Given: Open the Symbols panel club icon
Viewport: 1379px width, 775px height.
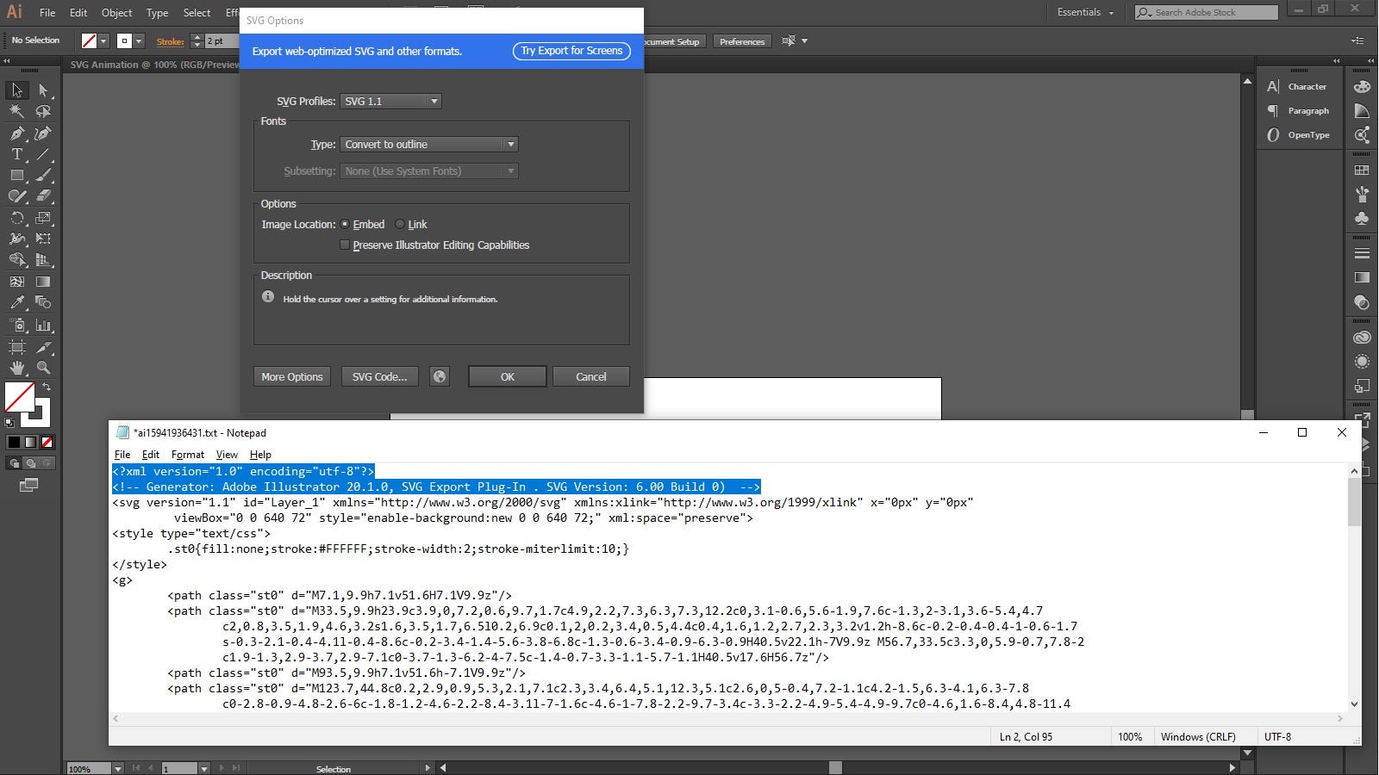Looking at the screenshot, I should click(x=1362, y=219).
